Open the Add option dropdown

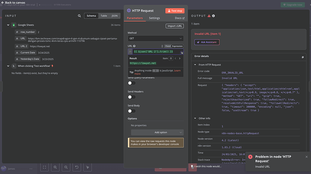(157, 132)
